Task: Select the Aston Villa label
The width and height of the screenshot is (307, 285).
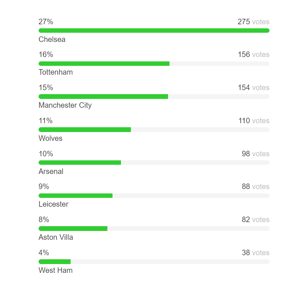Action: [x=56, y=237]
